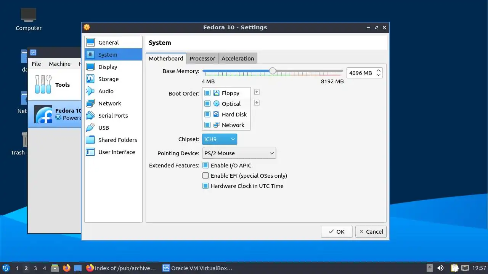Open the Network settings category in sidebar
488x274 pixels.
(113, 104)
